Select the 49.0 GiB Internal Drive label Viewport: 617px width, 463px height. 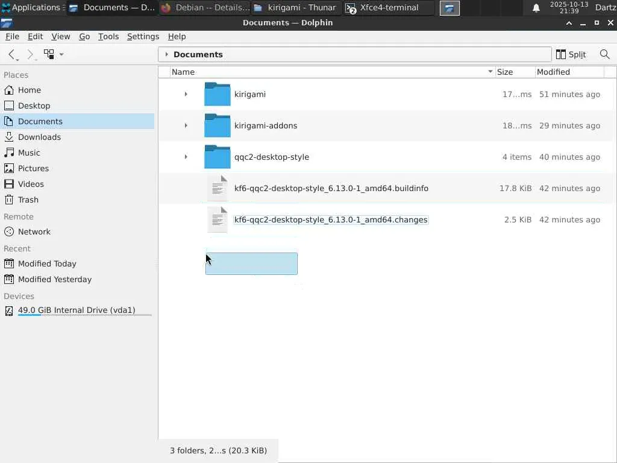click(x=77, y=310)
